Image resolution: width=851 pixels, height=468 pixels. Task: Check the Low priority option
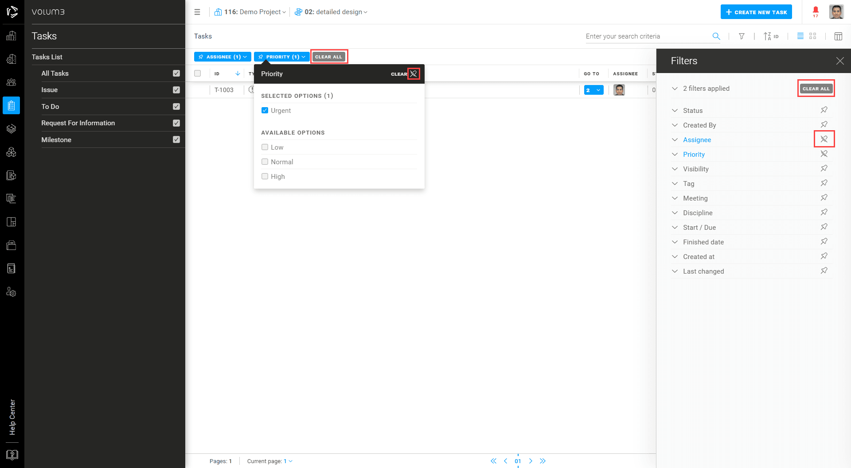[x=265, y=147]
